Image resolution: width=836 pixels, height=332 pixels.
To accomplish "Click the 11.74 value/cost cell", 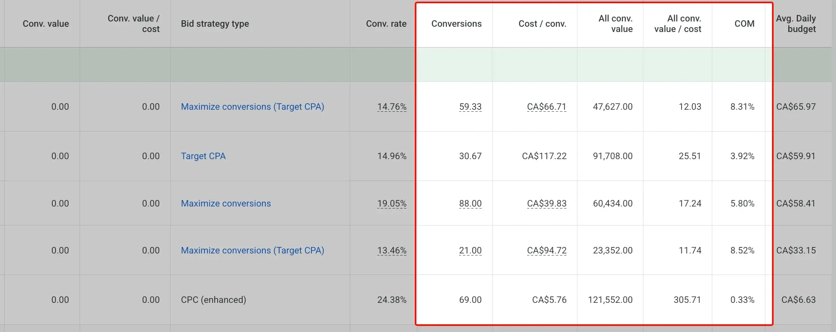I will tap(690, 250).
